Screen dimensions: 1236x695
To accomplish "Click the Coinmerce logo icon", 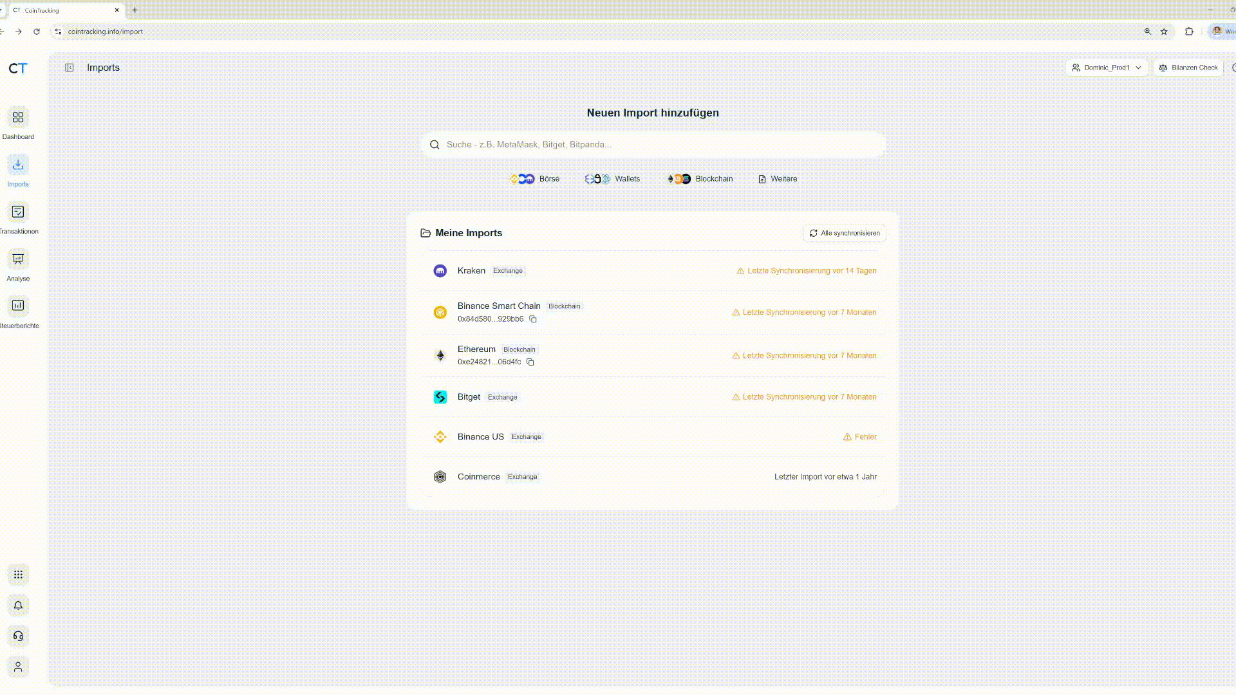I will click(440, 477).
